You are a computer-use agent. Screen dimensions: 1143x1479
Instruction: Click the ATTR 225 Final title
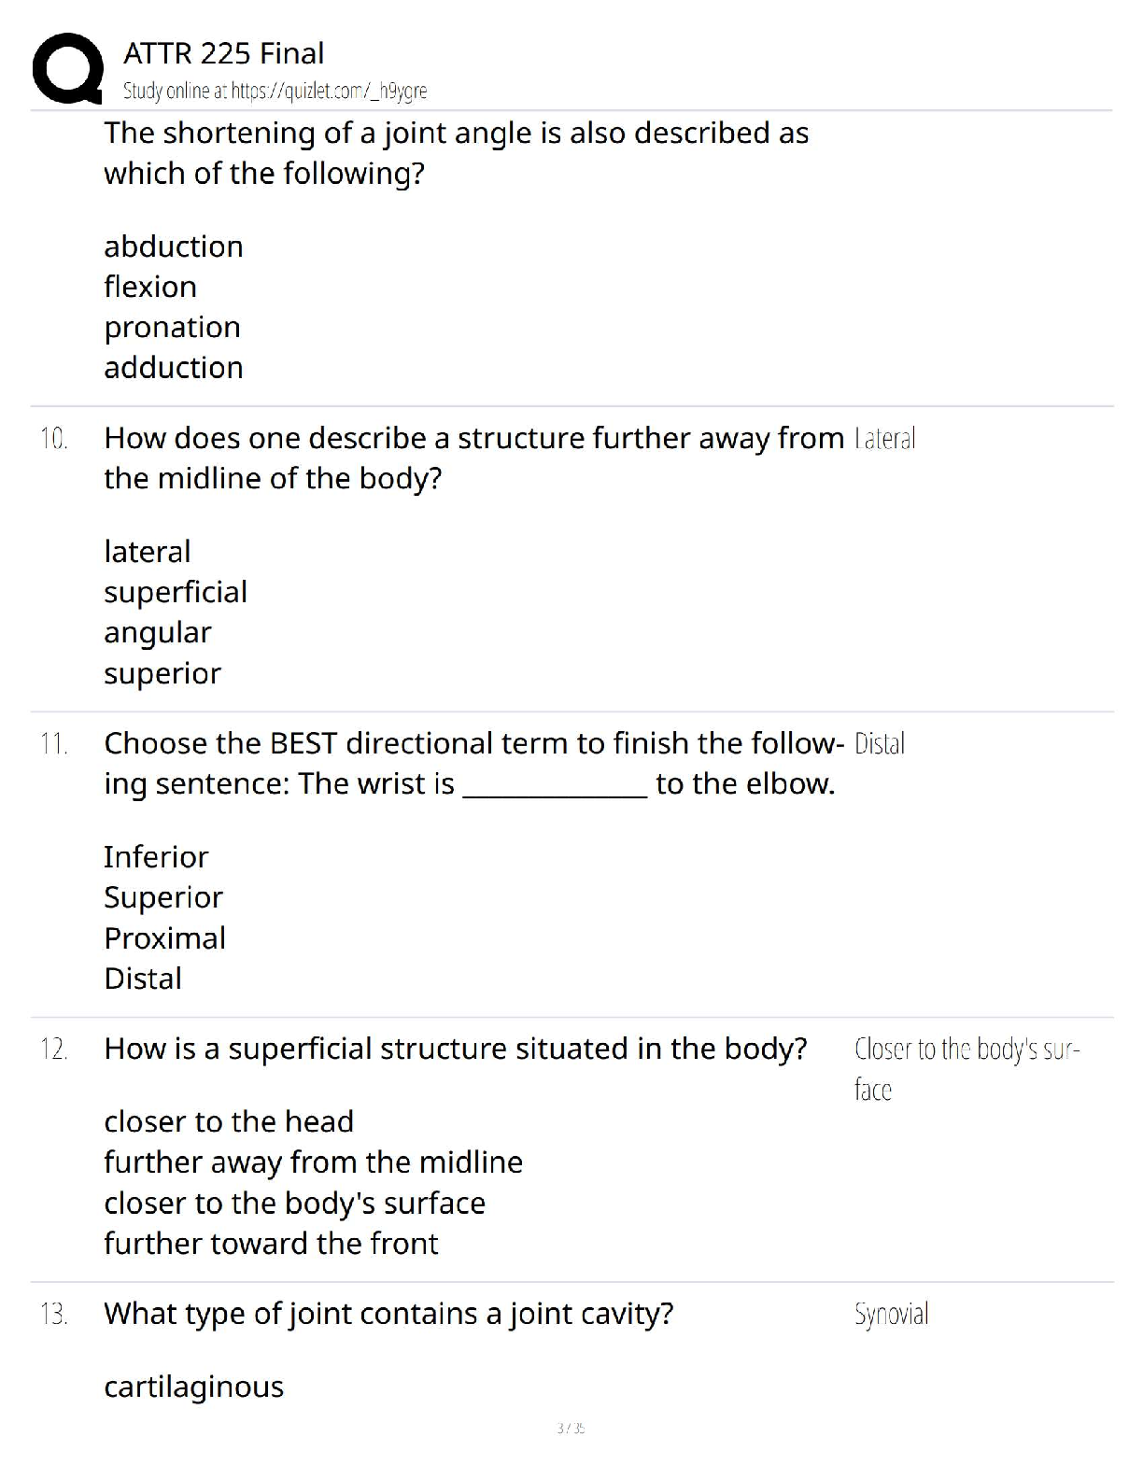click(x=223, y=53)
